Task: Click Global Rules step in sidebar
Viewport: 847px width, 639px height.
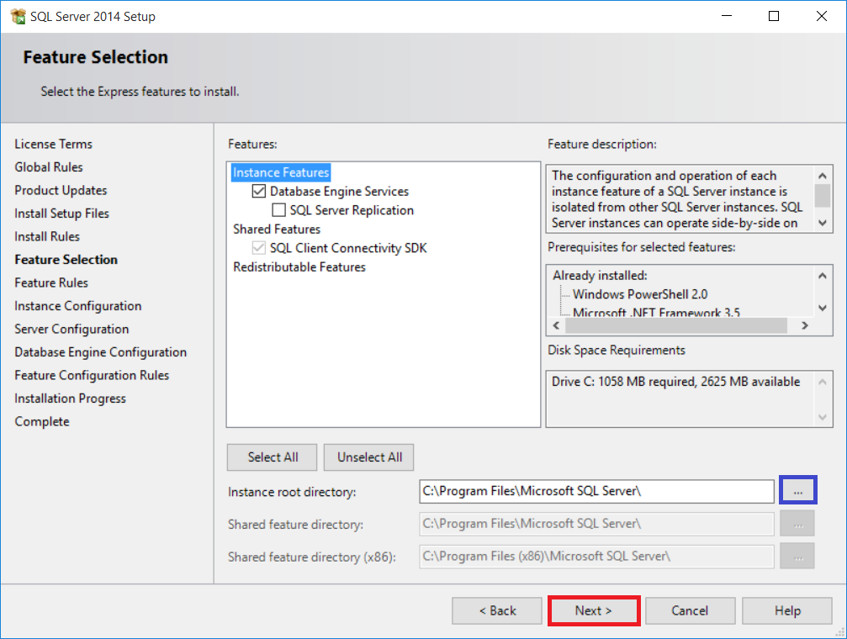Action: click(49, 167)
